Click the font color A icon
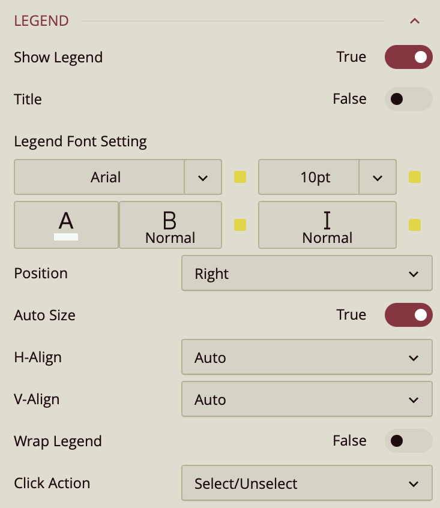This screenshot has width=440, height=508. 66,221
